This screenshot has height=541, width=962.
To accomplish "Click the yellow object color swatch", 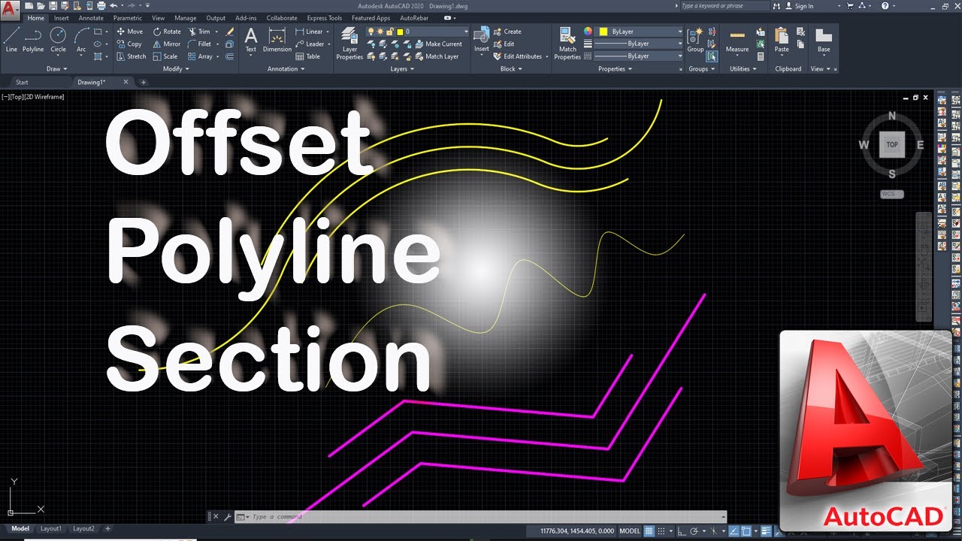I will click(x=603, y=32).
